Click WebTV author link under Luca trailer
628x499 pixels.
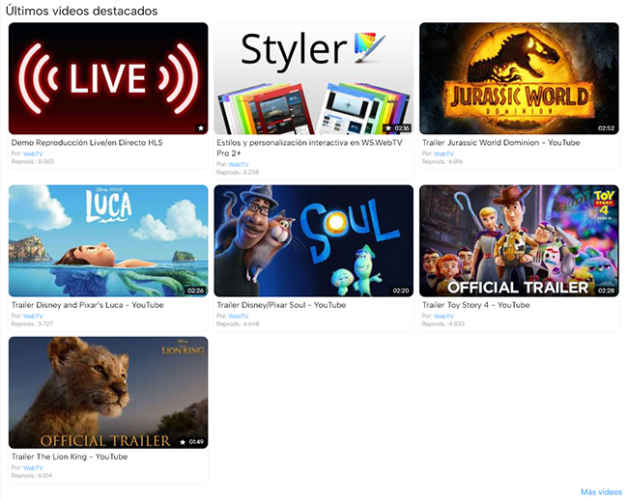tap(33, 317)
